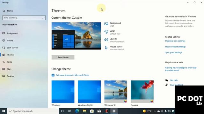
Task: Apply the Windows 10 theme
Action: tap(116, 92)
